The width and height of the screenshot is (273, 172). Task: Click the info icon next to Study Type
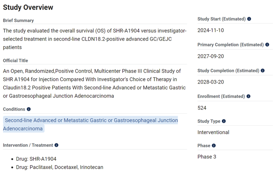[x=224, y=121]
